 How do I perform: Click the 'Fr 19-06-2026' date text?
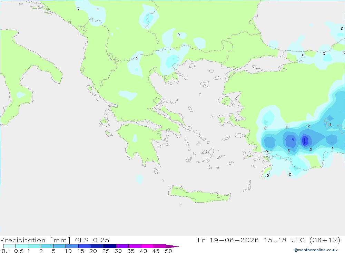(228, 240)
